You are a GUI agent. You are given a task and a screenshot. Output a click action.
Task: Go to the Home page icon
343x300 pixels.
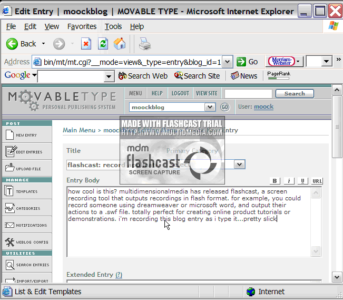click(x=120, y=44)
